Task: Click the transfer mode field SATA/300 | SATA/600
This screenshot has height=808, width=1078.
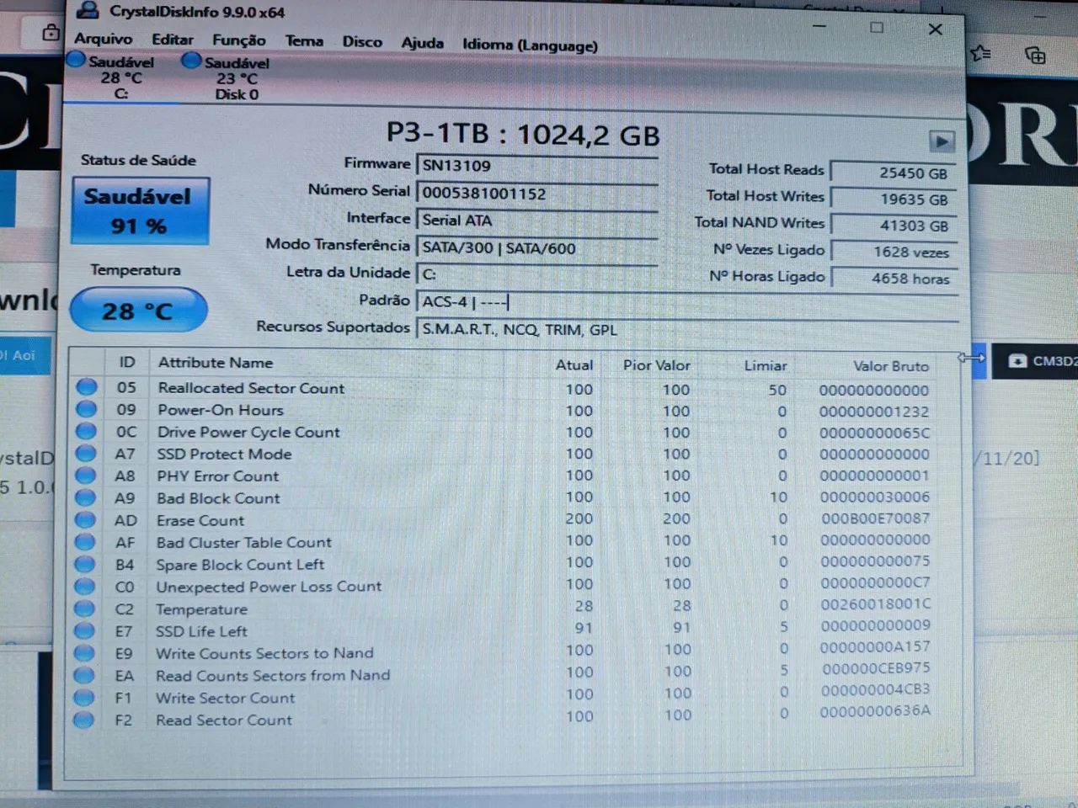Action: (537, 248)
